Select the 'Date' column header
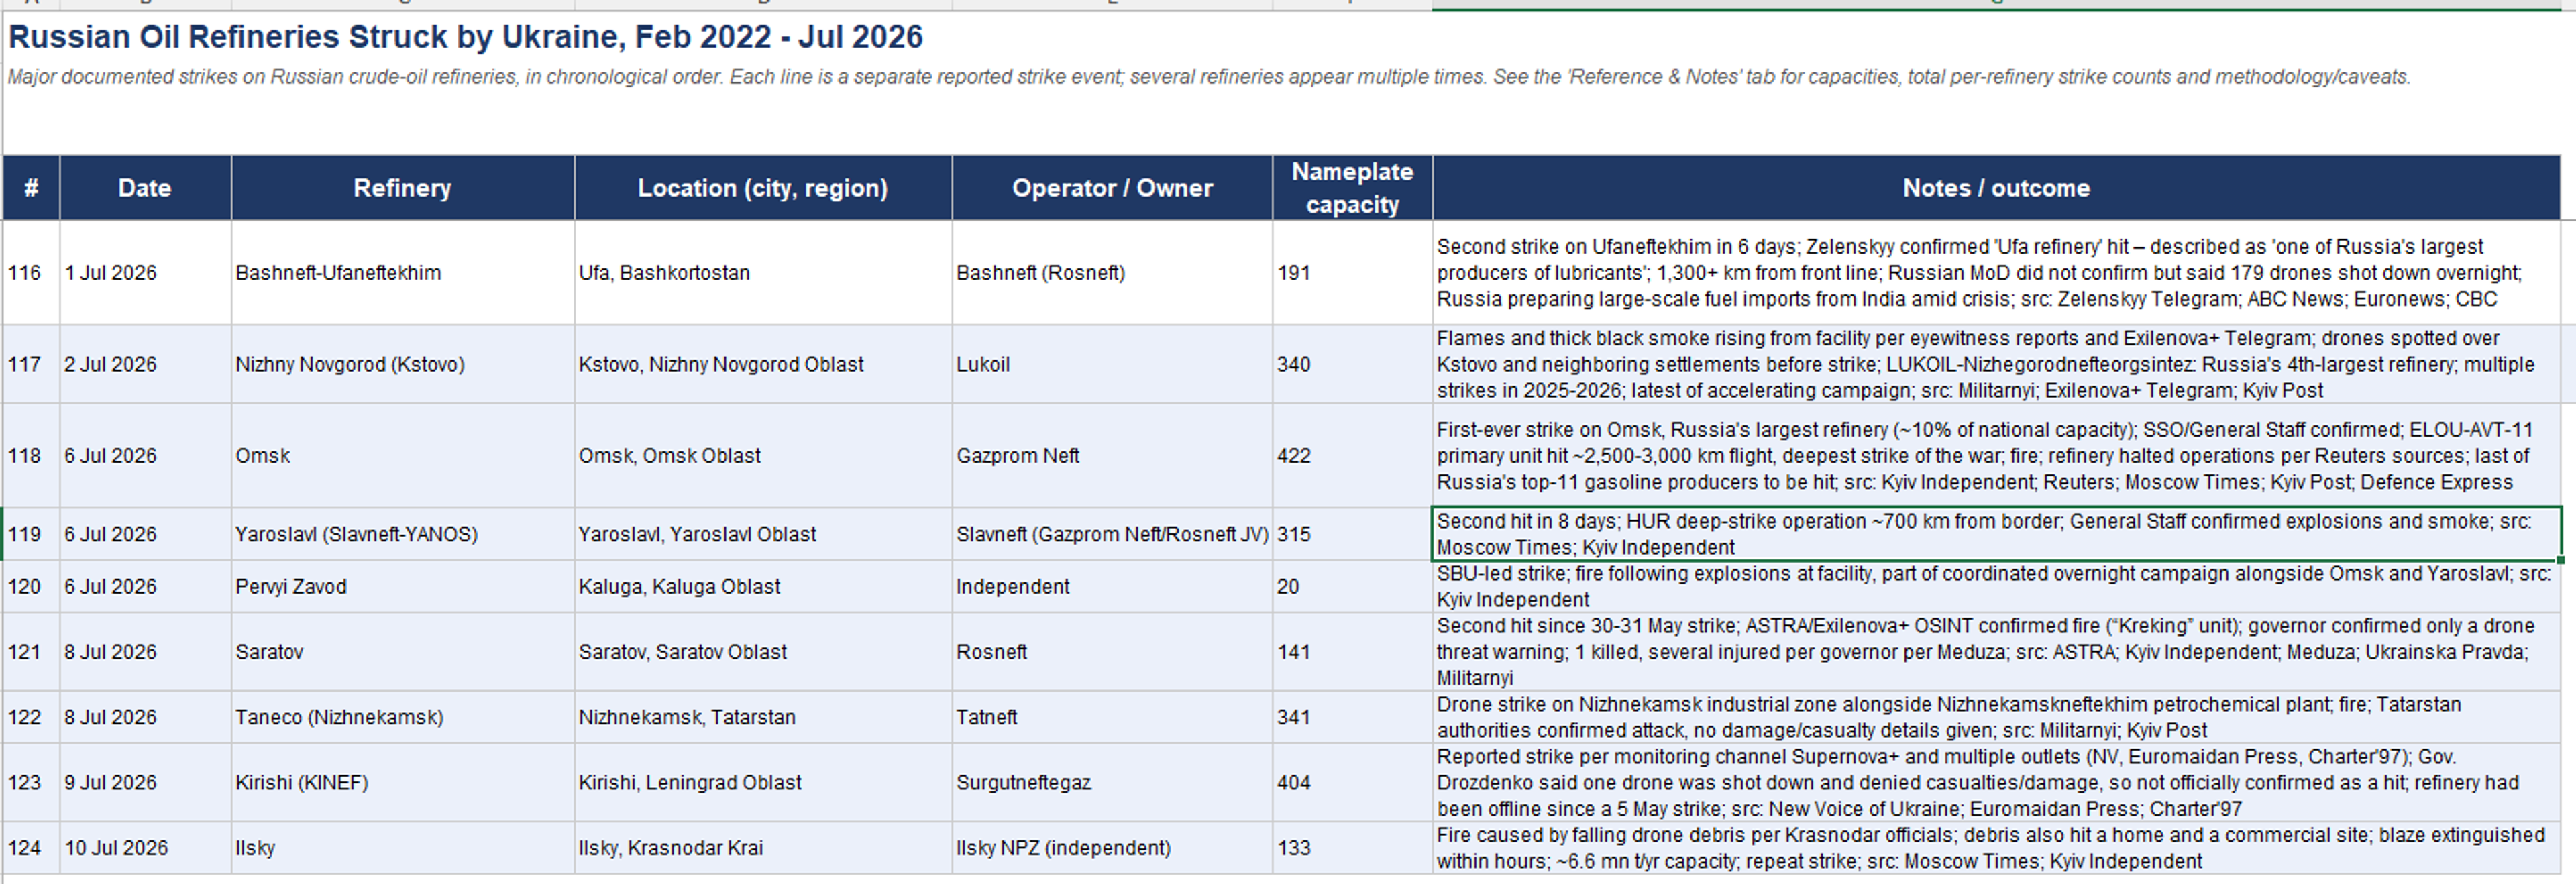This screenshot has width=2576, height=884. [x=145, y=188]
